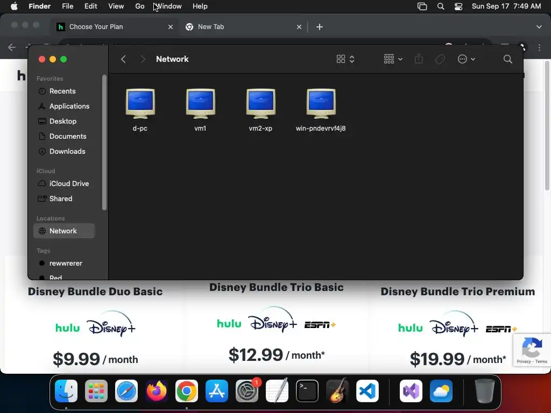The height and width of the screenshot is (413, 551).
Task: Open the Finder More actions menu
Action: [467, 59]
